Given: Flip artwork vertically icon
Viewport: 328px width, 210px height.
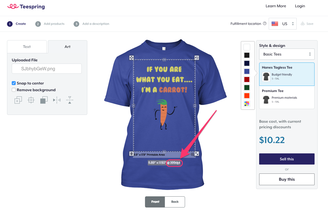Looking at the screenshot, I should [x=70, y=100].
